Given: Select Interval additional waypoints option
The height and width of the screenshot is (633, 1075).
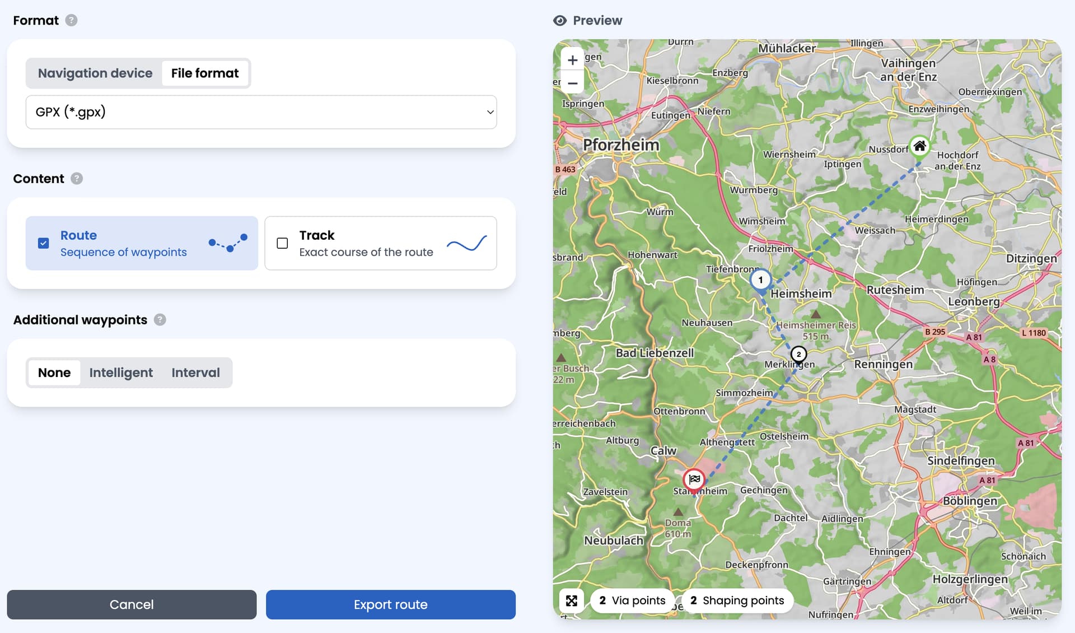Looking at the screenshot, I should tap(195, 373).
